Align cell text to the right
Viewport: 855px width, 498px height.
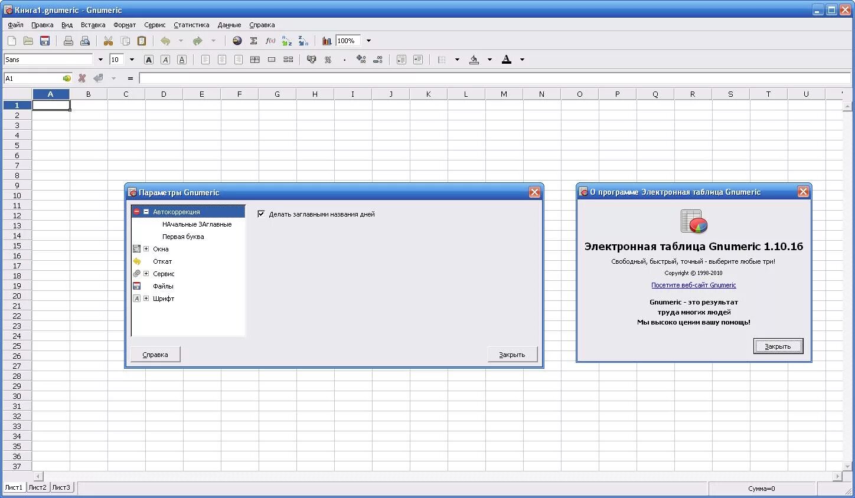239,60
